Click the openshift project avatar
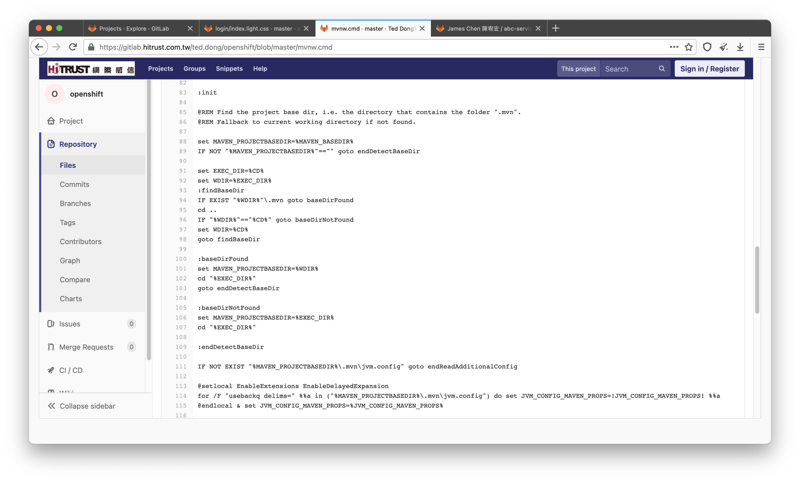800x482 pixels. [55, 94]
